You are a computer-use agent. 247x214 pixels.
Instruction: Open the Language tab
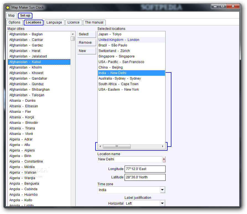pyautogui.click(x=54, y=22)
